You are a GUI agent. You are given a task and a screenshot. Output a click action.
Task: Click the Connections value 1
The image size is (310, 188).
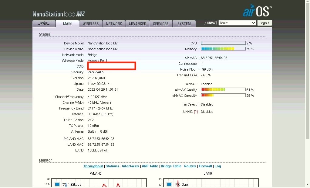[x=202, y=64]
